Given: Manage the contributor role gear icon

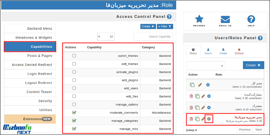Looking at the screenshot, I should (209, 96).
